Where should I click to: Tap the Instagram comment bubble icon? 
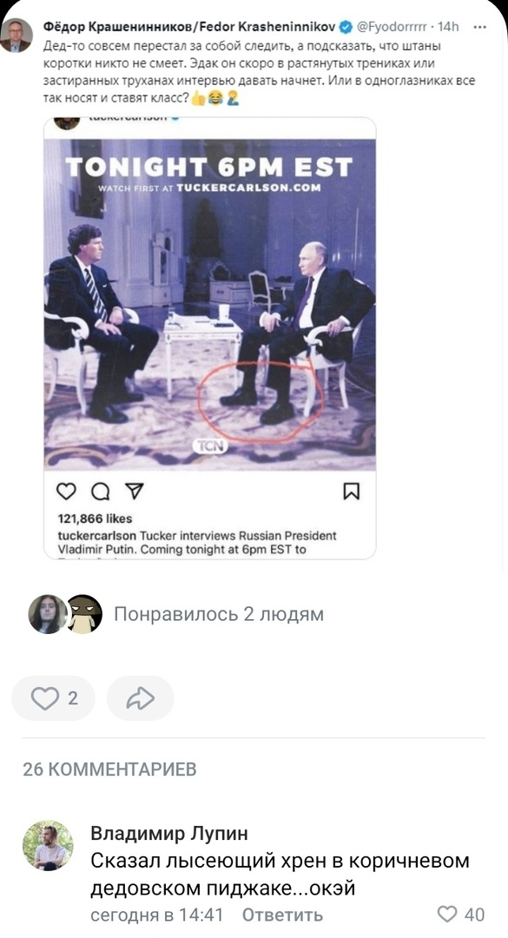point(101,492)
